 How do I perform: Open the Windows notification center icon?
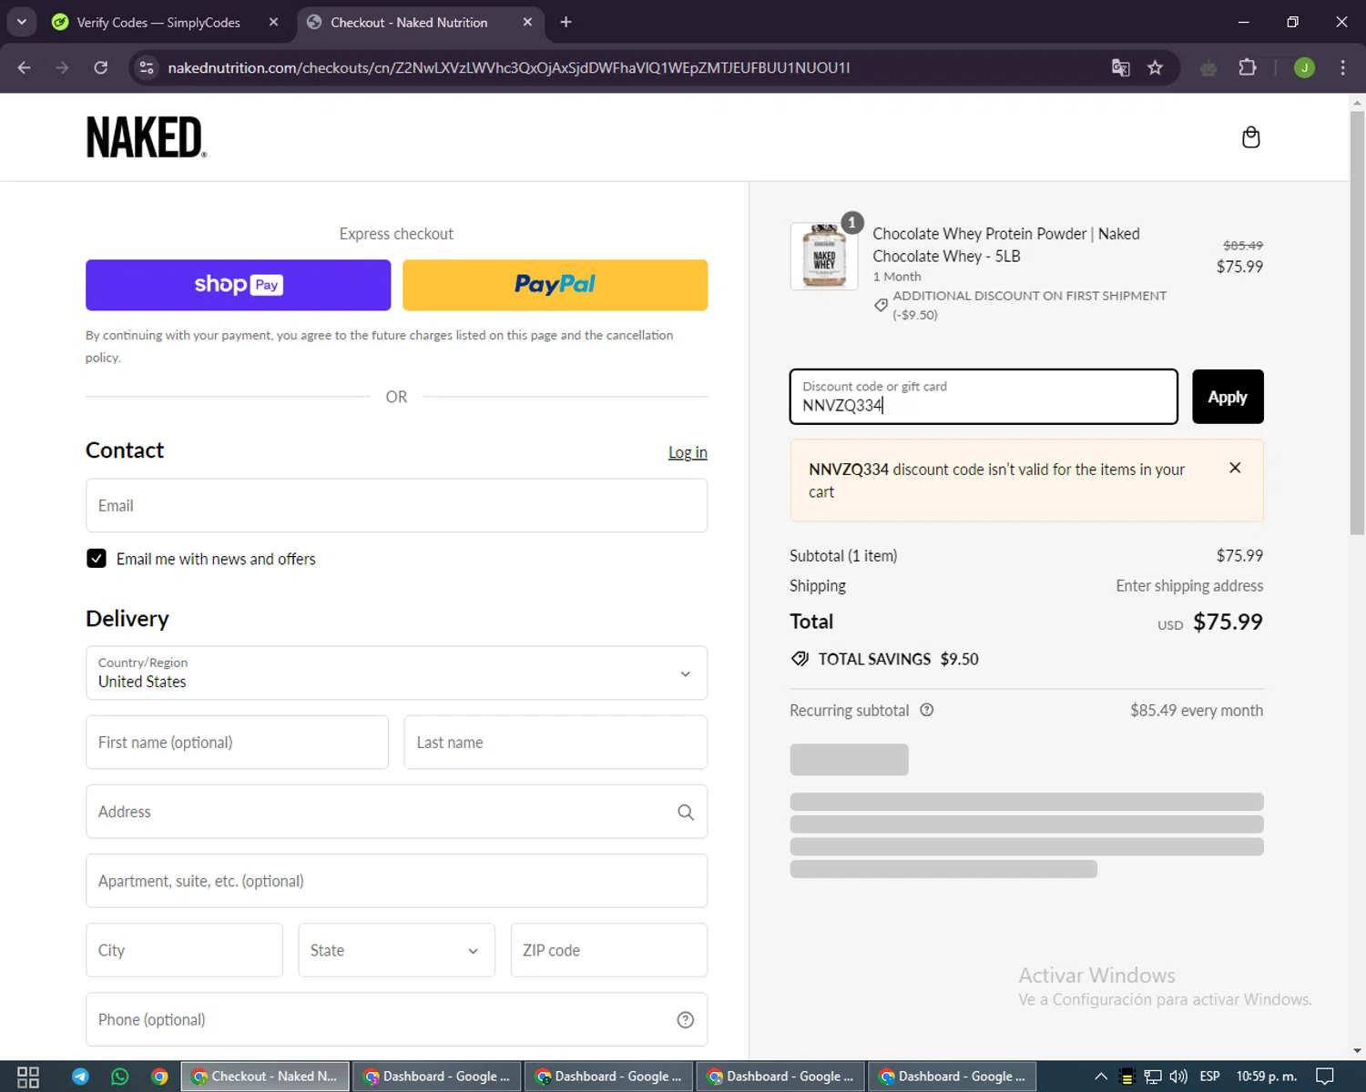click(1325, 1077)
